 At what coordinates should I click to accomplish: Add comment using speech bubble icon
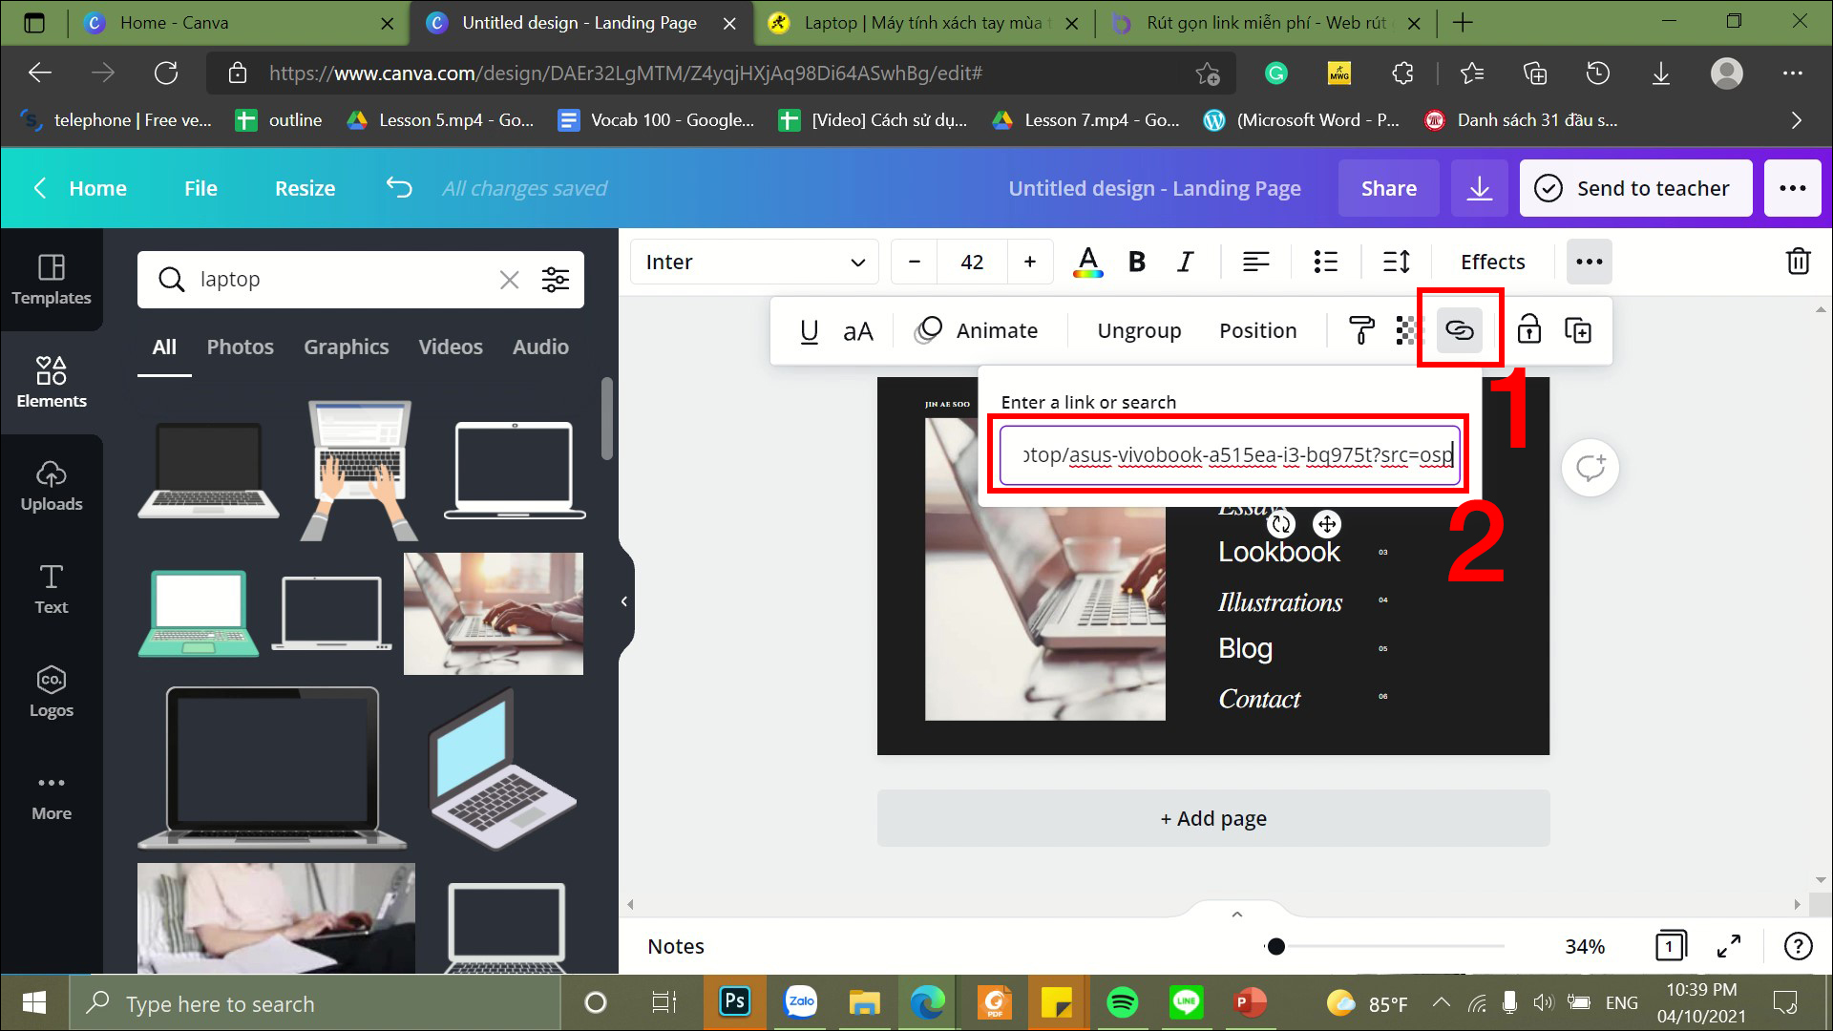click(1590, 468)
